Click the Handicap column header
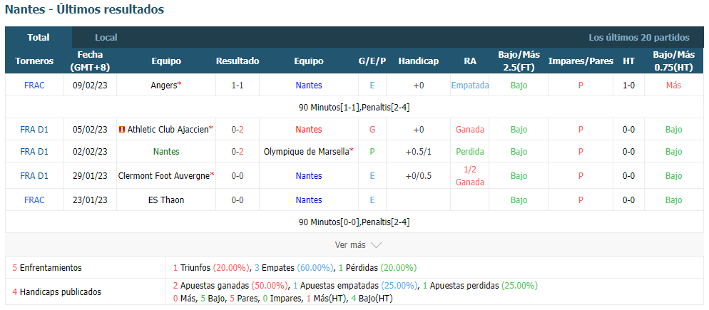 point(418,61)
